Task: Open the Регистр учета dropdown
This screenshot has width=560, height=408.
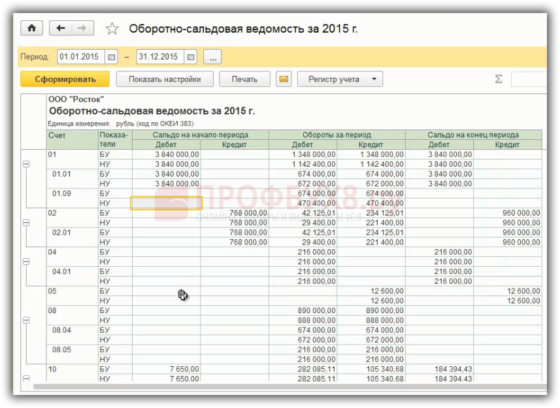Action: tap(340, 79)
